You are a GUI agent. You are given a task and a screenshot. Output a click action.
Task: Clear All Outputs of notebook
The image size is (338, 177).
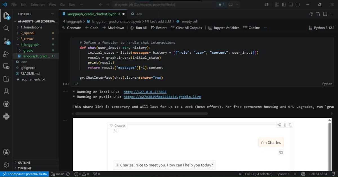pos(186,28)
